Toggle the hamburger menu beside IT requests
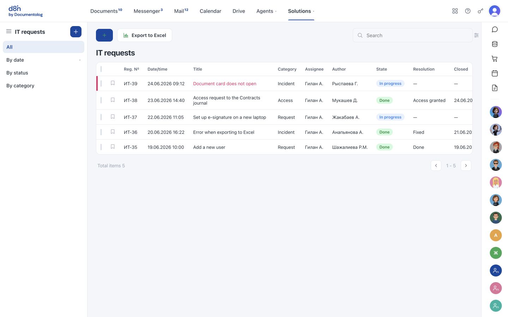This screenshot has width=508, height=317. coord(9,31)
